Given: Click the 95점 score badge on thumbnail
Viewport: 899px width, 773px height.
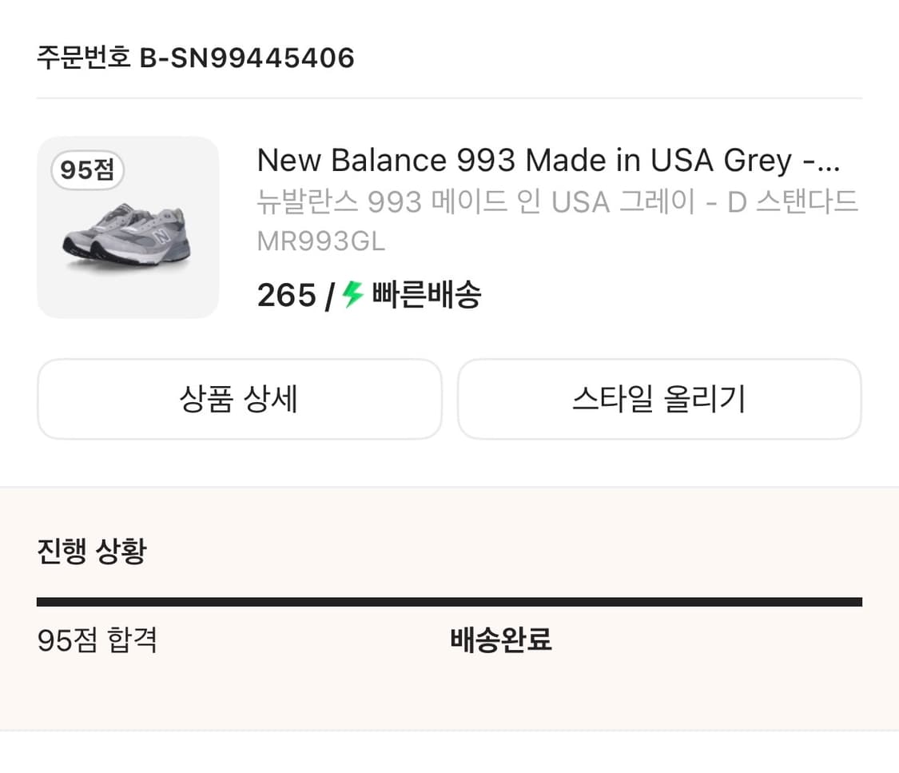Looking at the screenshot, I should click(86, 169).
